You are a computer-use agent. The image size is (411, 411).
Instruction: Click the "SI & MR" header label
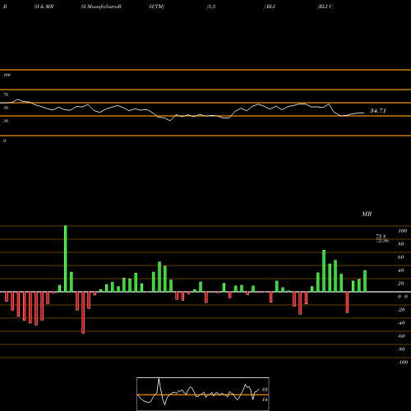44,7
